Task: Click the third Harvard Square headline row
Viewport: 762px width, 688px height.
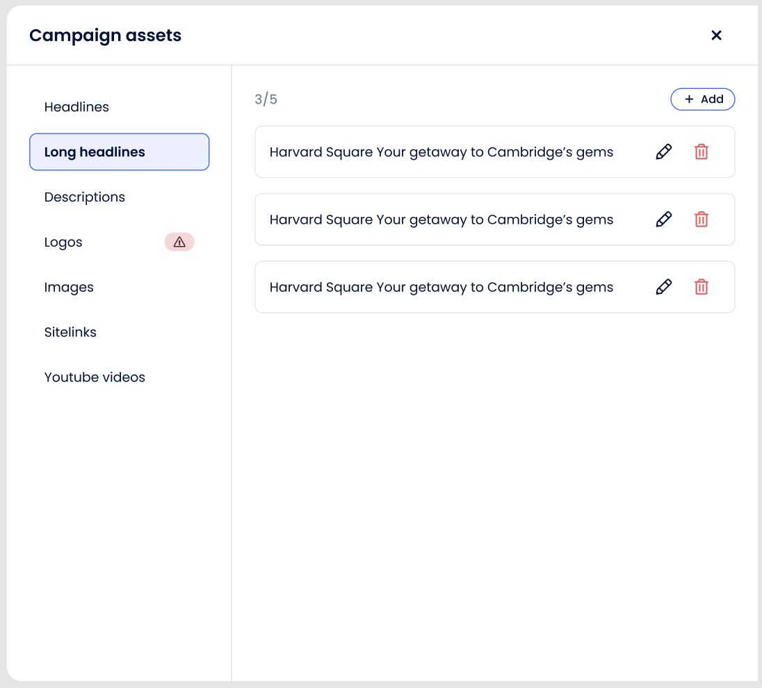Action: (441, 287)
